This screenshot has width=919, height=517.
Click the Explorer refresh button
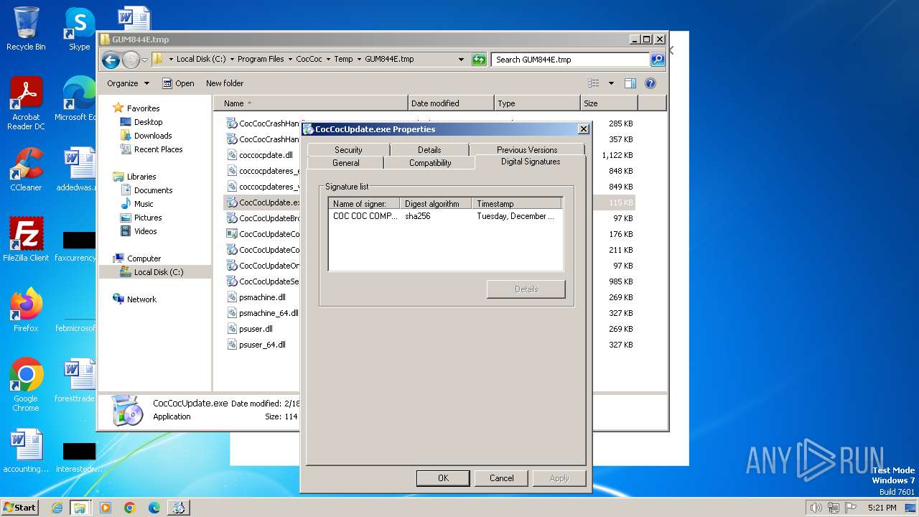[479, 60]
